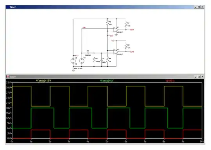Select the green V(outb)+6V trace label
This screenshot has height=150, width=211.
pyautogui.click(x=107, y=81)
